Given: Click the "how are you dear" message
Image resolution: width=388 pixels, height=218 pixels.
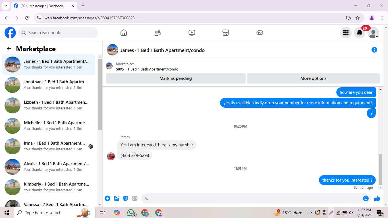Looking at the screenshot, I should 356,92.
